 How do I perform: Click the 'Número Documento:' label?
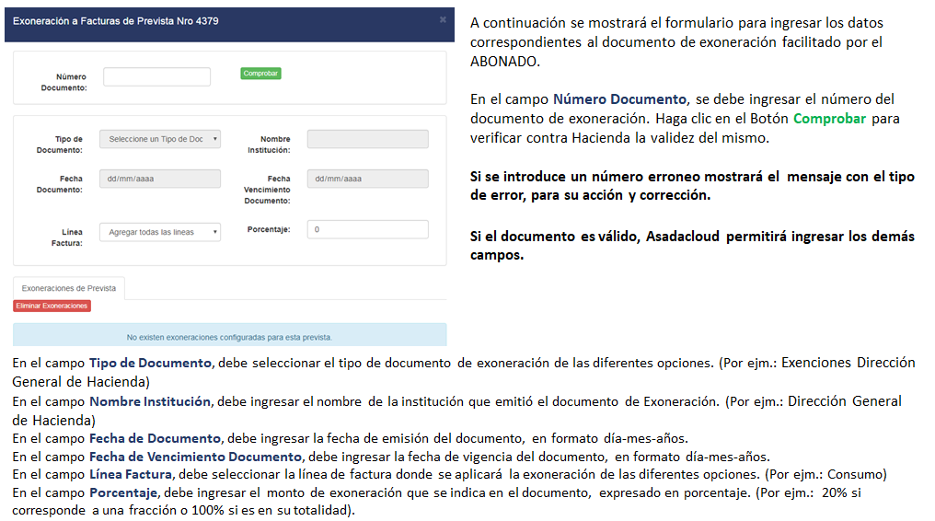[63, 82]
